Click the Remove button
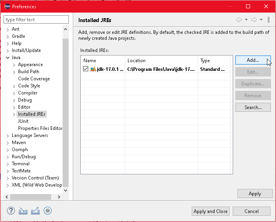The image size is (276, 222). 253,96
